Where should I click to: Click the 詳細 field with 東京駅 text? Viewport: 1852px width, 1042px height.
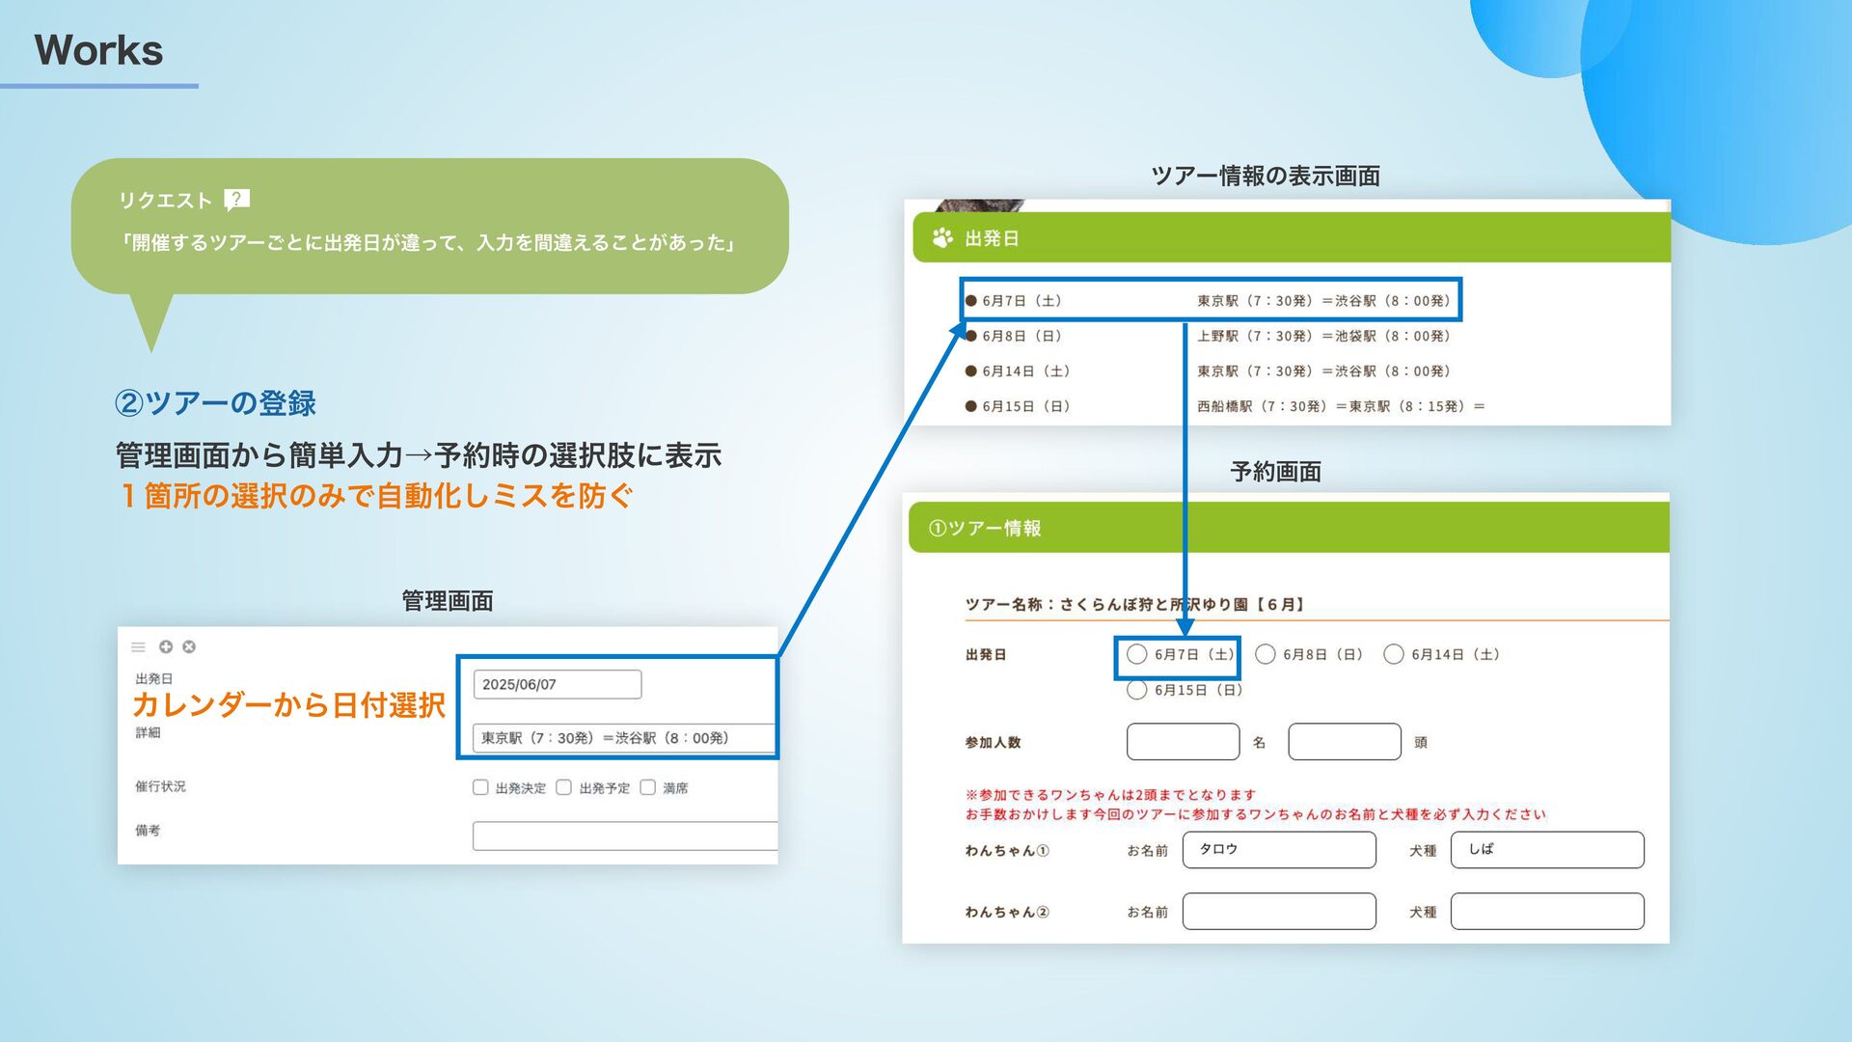(x=623, y=738)
